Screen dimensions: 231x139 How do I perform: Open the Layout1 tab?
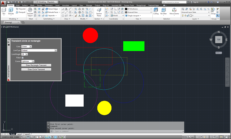20,134
